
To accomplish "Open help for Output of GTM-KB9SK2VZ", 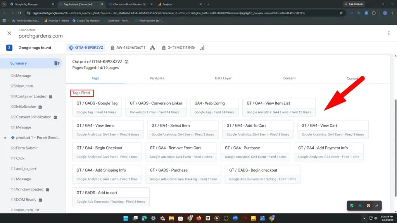I will click(x=126, y=62).
